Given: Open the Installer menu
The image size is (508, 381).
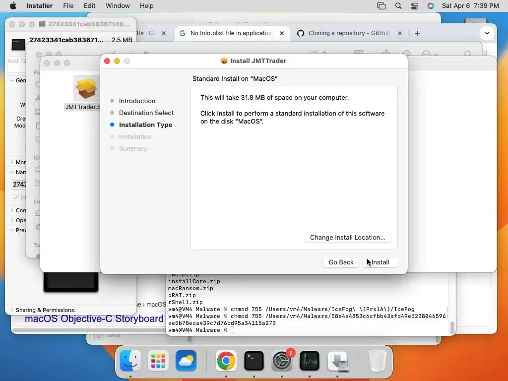Looking at the screenshot, I should 39,6.
